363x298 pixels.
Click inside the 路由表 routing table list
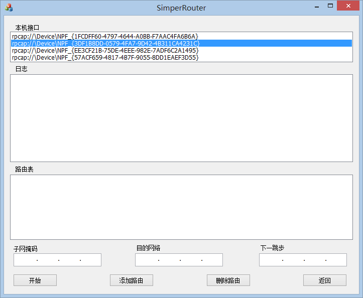[181, 207]
